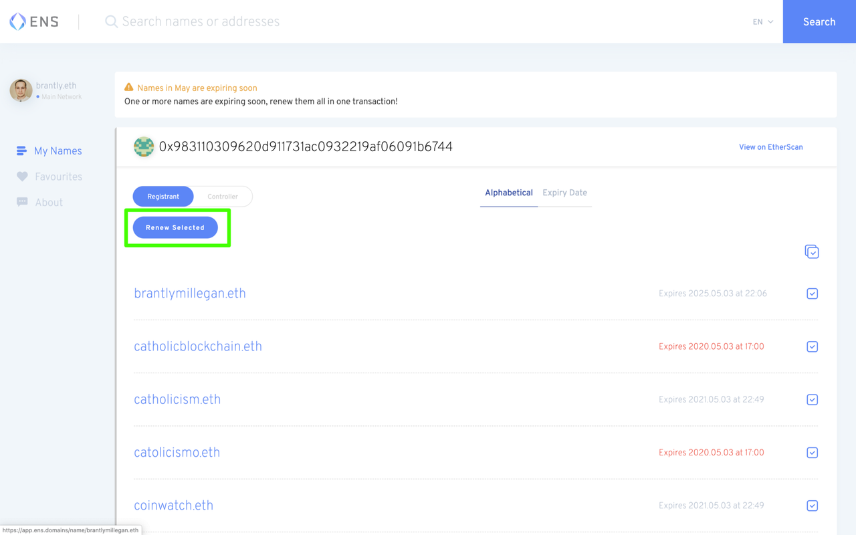
Task: Click 'Expires 2025.05.03 at 22:06' text
Action: click(713, 294)
